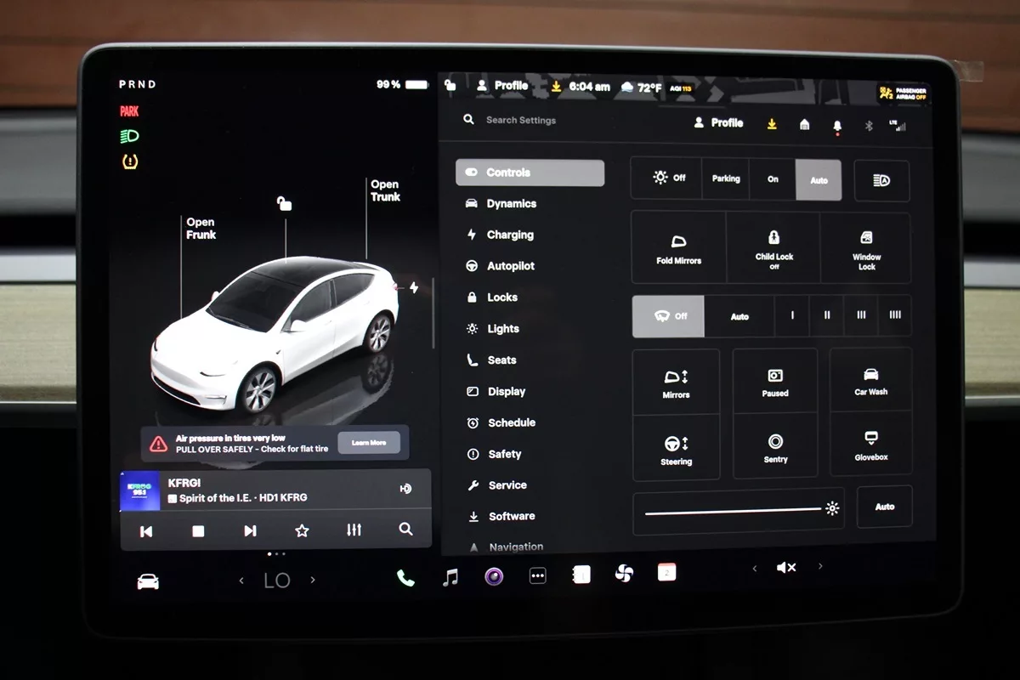This screenshot has width=1020, height=680.
Task: Select Autopilot in settings list
Action: click(510, 266)
